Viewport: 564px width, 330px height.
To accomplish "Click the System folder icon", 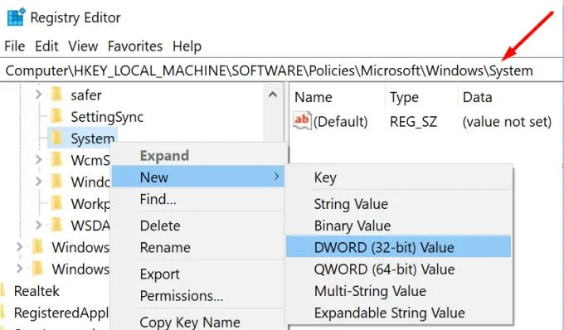I will tap(56, 138).
